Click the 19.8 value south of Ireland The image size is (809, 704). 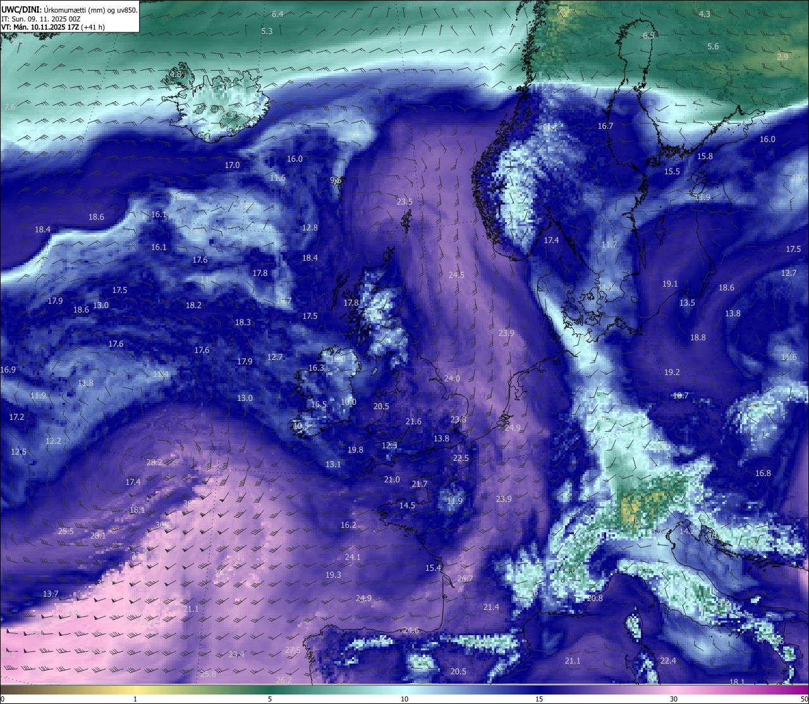click(355, 450)
